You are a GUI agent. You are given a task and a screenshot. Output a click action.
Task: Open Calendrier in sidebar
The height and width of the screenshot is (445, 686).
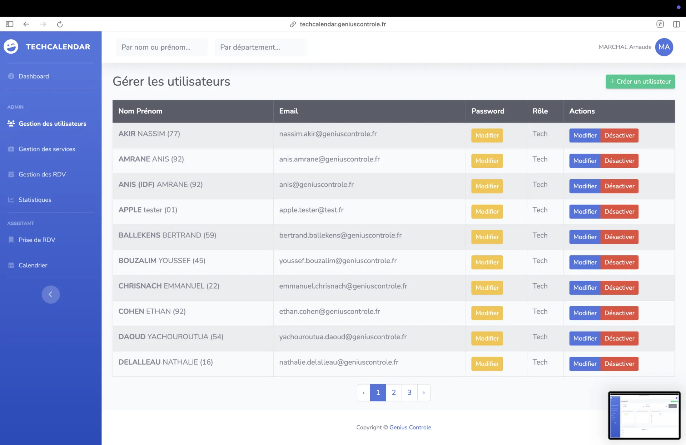pyautogui.click(x=33, y=265)
